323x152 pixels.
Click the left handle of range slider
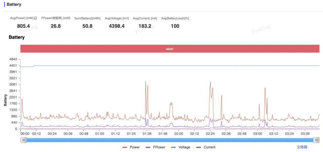click(23, 140)
